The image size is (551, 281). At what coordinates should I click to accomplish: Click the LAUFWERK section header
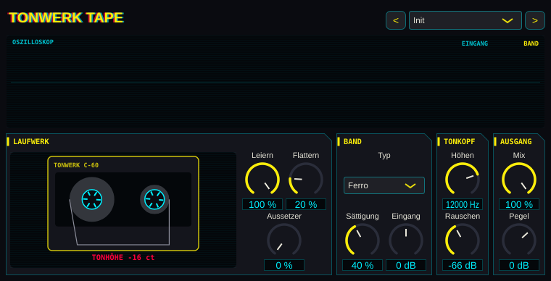(x=31, y=142)
